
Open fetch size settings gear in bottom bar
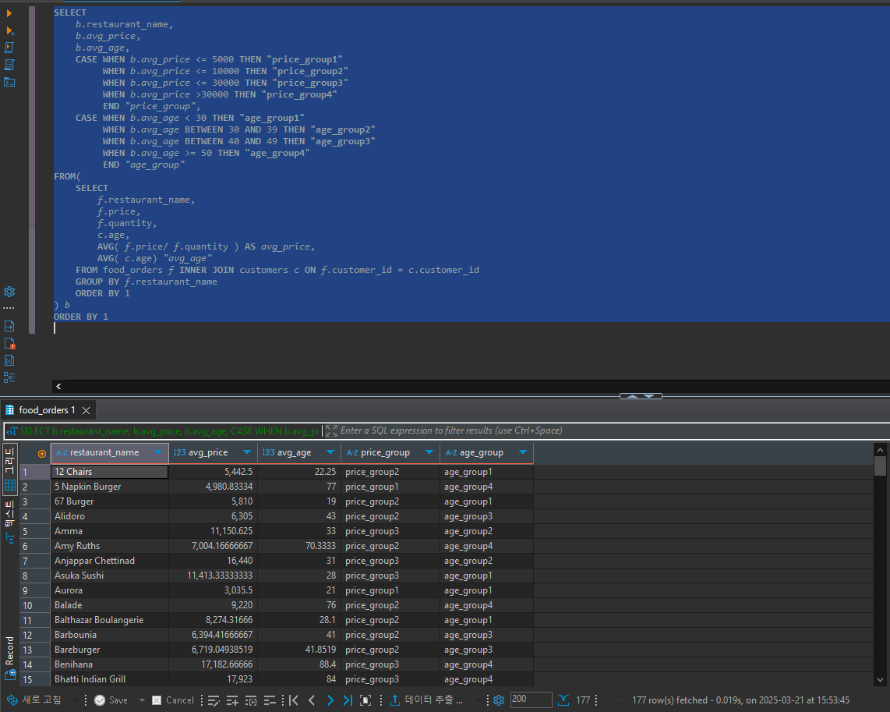coord(498,700)
